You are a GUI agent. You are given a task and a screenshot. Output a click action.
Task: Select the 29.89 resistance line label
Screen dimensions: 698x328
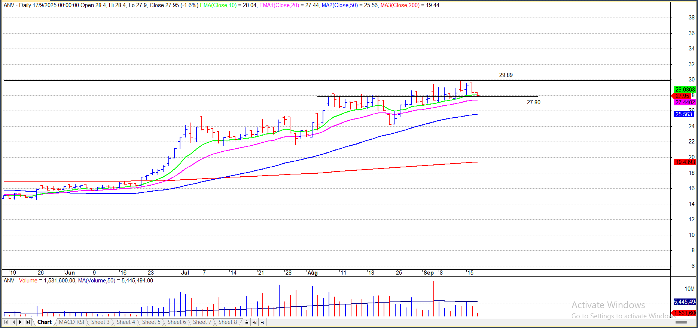point(506,75)
